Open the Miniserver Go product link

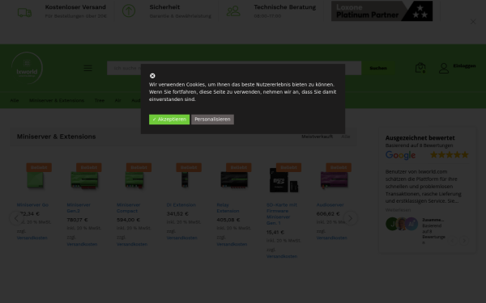[x=32, y=204]
